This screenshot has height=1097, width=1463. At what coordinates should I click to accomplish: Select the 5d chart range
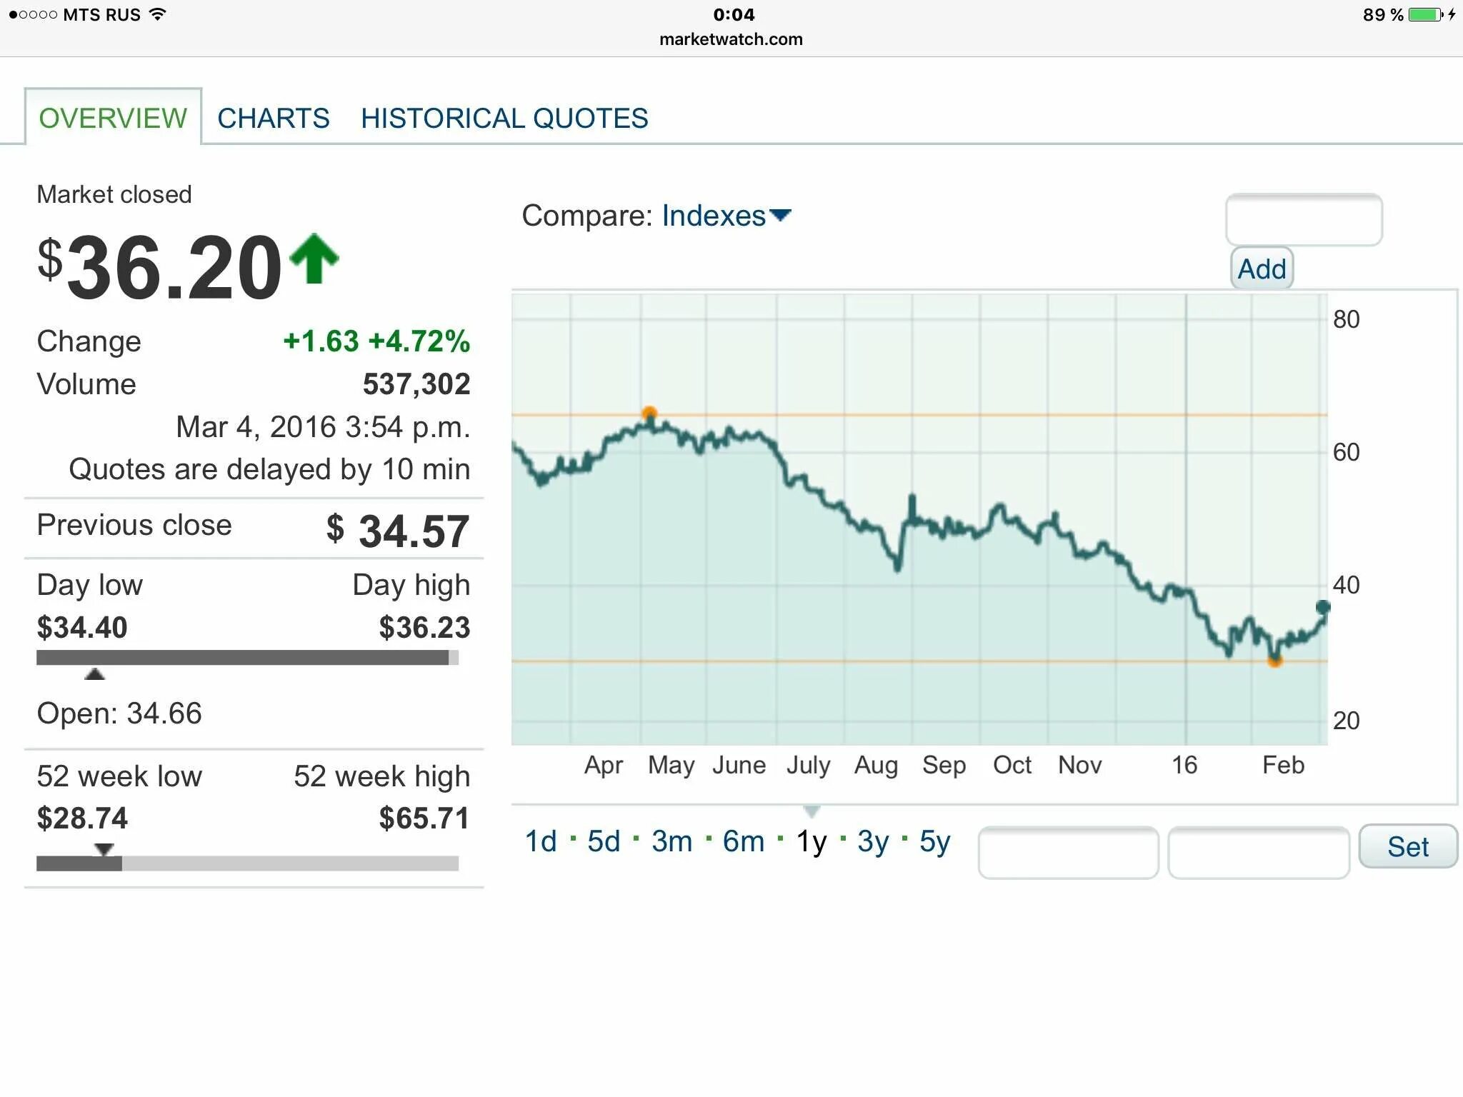[x=604, y=841]
